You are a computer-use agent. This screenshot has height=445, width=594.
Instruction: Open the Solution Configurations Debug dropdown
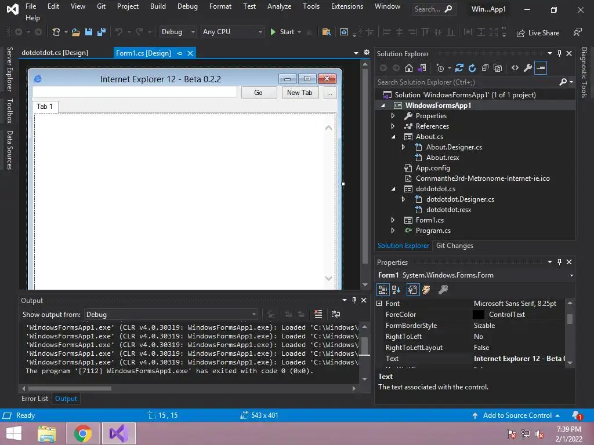pyautogui.click(x=178, y=32)
